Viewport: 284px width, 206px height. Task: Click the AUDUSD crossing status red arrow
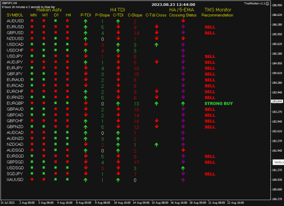(183, 20)
